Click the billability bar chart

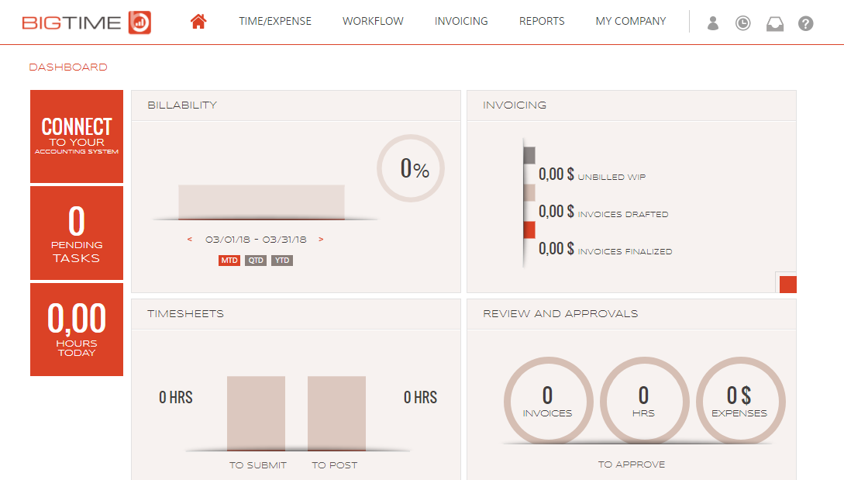pos(262,202)
